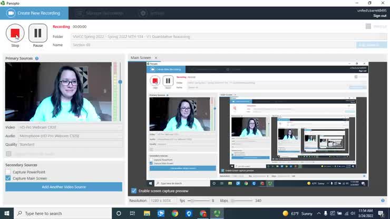Image resolution: width=390 pixels, height=219 pixels.
Task: Click the Windows Start button
Action: tap(6, 213)
